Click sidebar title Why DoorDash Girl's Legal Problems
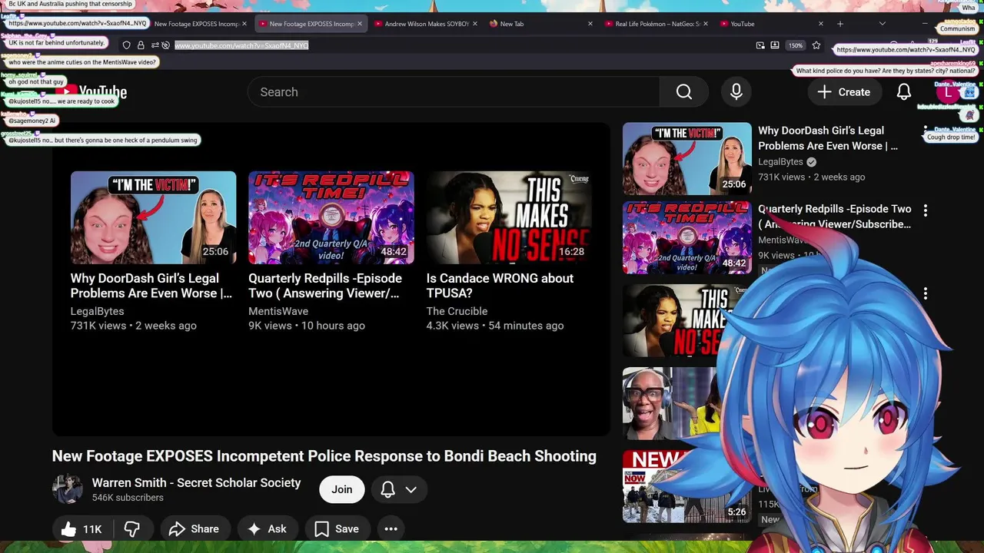 828,138
